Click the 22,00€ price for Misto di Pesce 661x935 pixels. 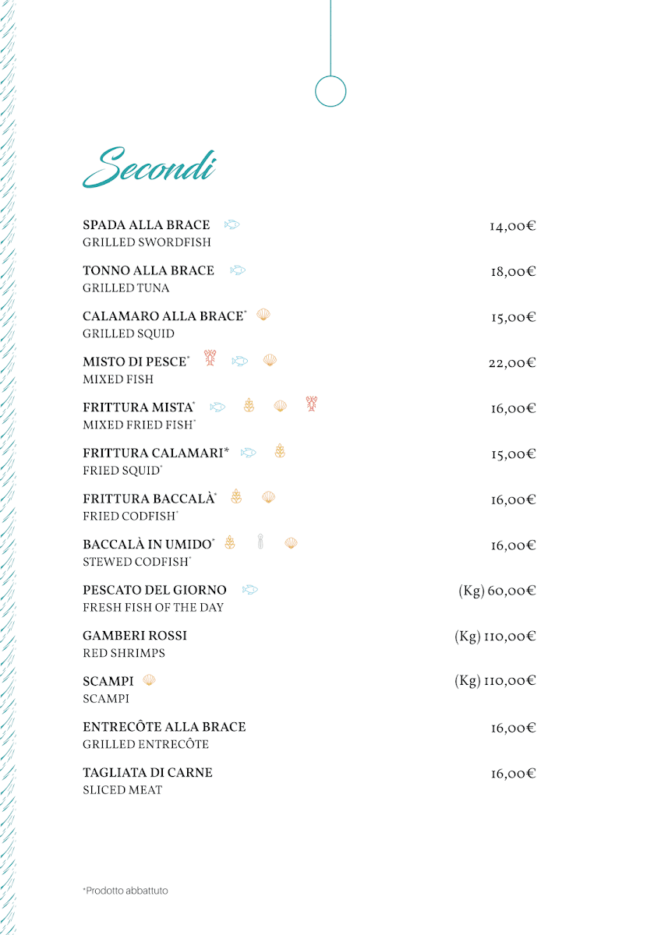click(512, 363)
